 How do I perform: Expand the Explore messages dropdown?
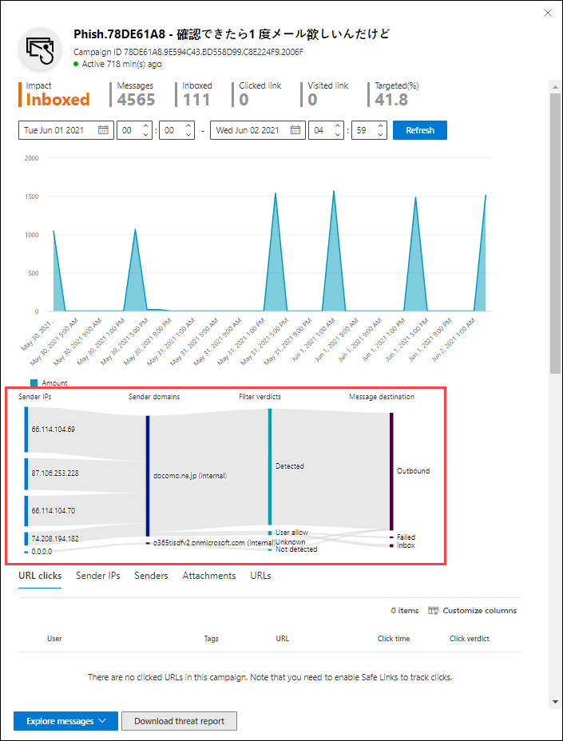coord(65,721)
